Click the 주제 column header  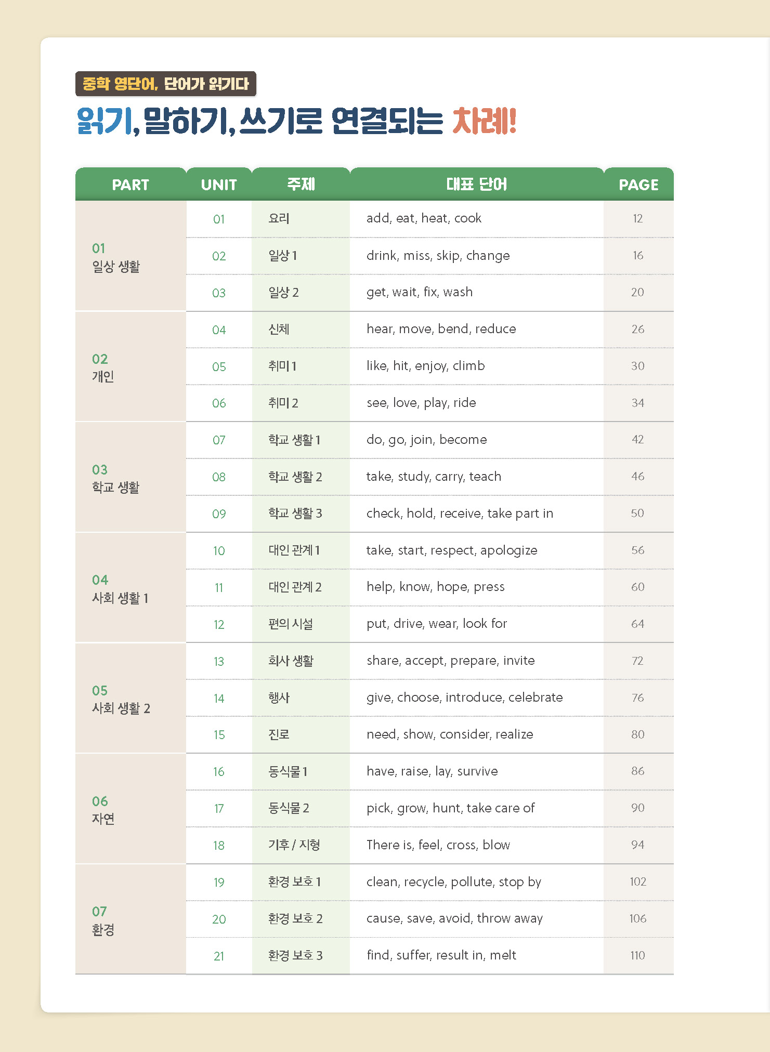(301, 185)
